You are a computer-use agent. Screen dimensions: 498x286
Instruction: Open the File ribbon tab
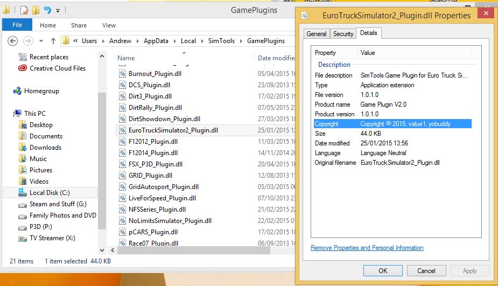click(x=17, y=25)
